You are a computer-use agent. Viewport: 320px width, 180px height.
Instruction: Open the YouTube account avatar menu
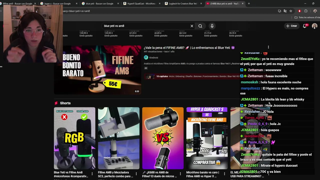314,26
